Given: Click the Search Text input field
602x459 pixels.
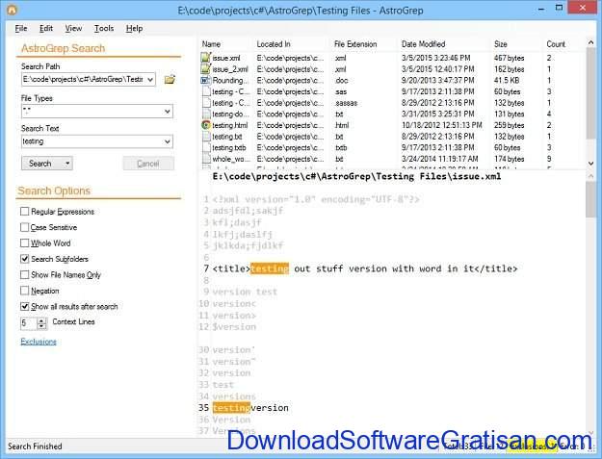Looking at the screenshot, I should click(92, 141).
